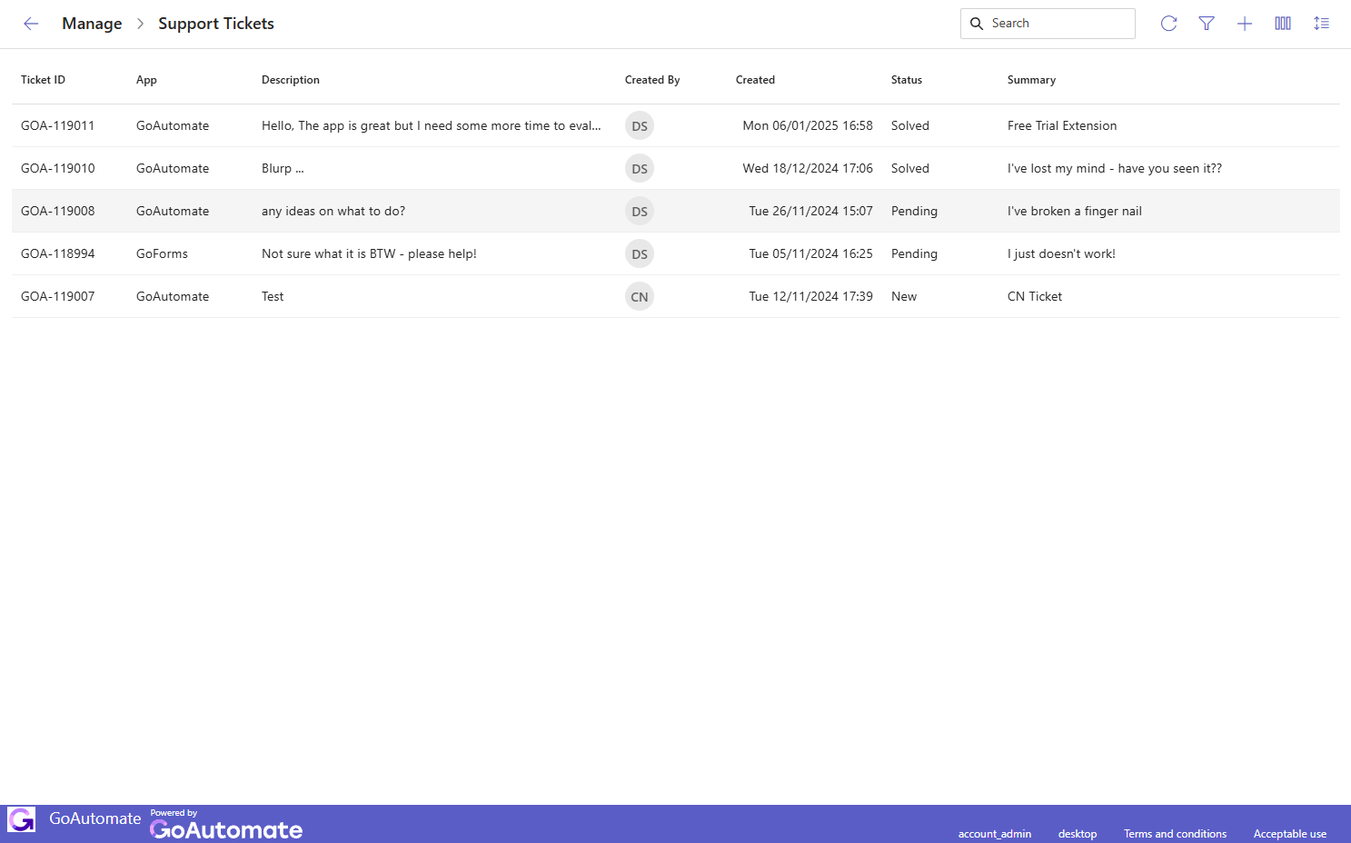This screenshot has height=843, width=1351.
Task: Sort by Status column header
Action: [907, 80]
